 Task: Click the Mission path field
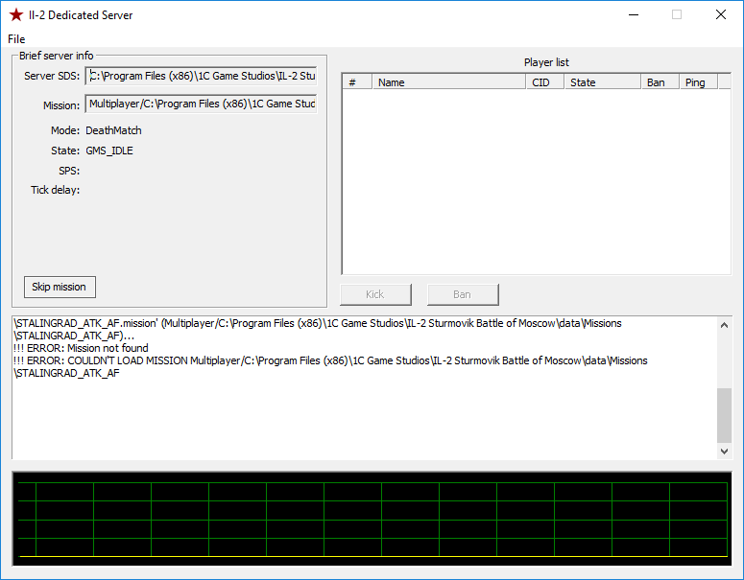pyautogui.click(x=202, y=104)
